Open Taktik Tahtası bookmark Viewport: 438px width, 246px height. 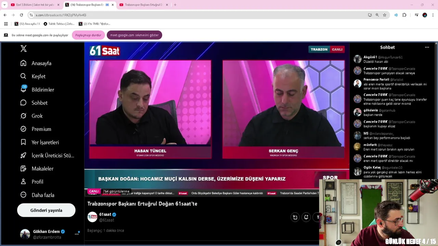[59, 24]
